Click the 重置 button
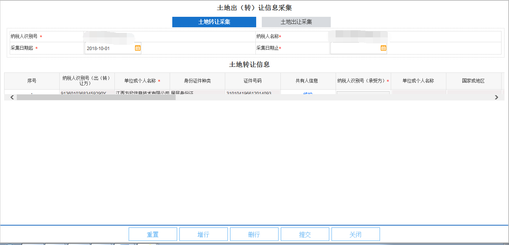509x245 pixels. pyautogui.click(x=153, y=234)
